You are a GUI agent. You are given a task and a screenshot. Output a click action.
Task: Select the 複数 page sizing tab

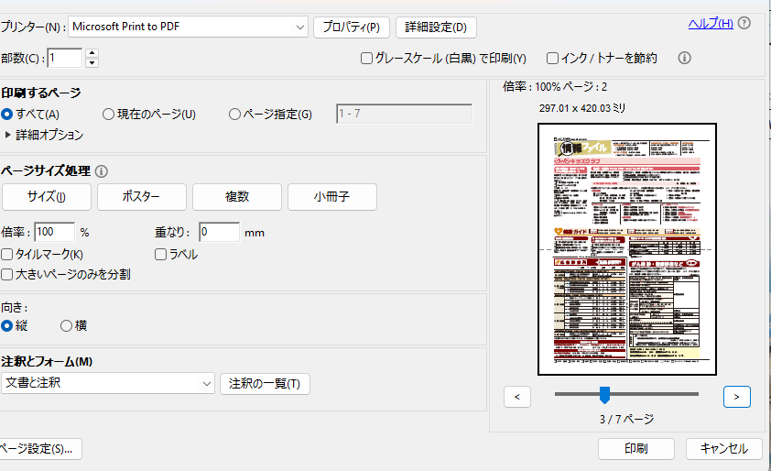[x=237, y=197]
